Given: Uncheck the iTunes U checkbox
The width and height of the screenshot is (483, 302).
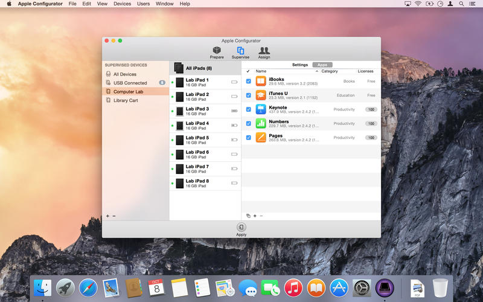Looking at the screenshot, I should tap(248, 95).
